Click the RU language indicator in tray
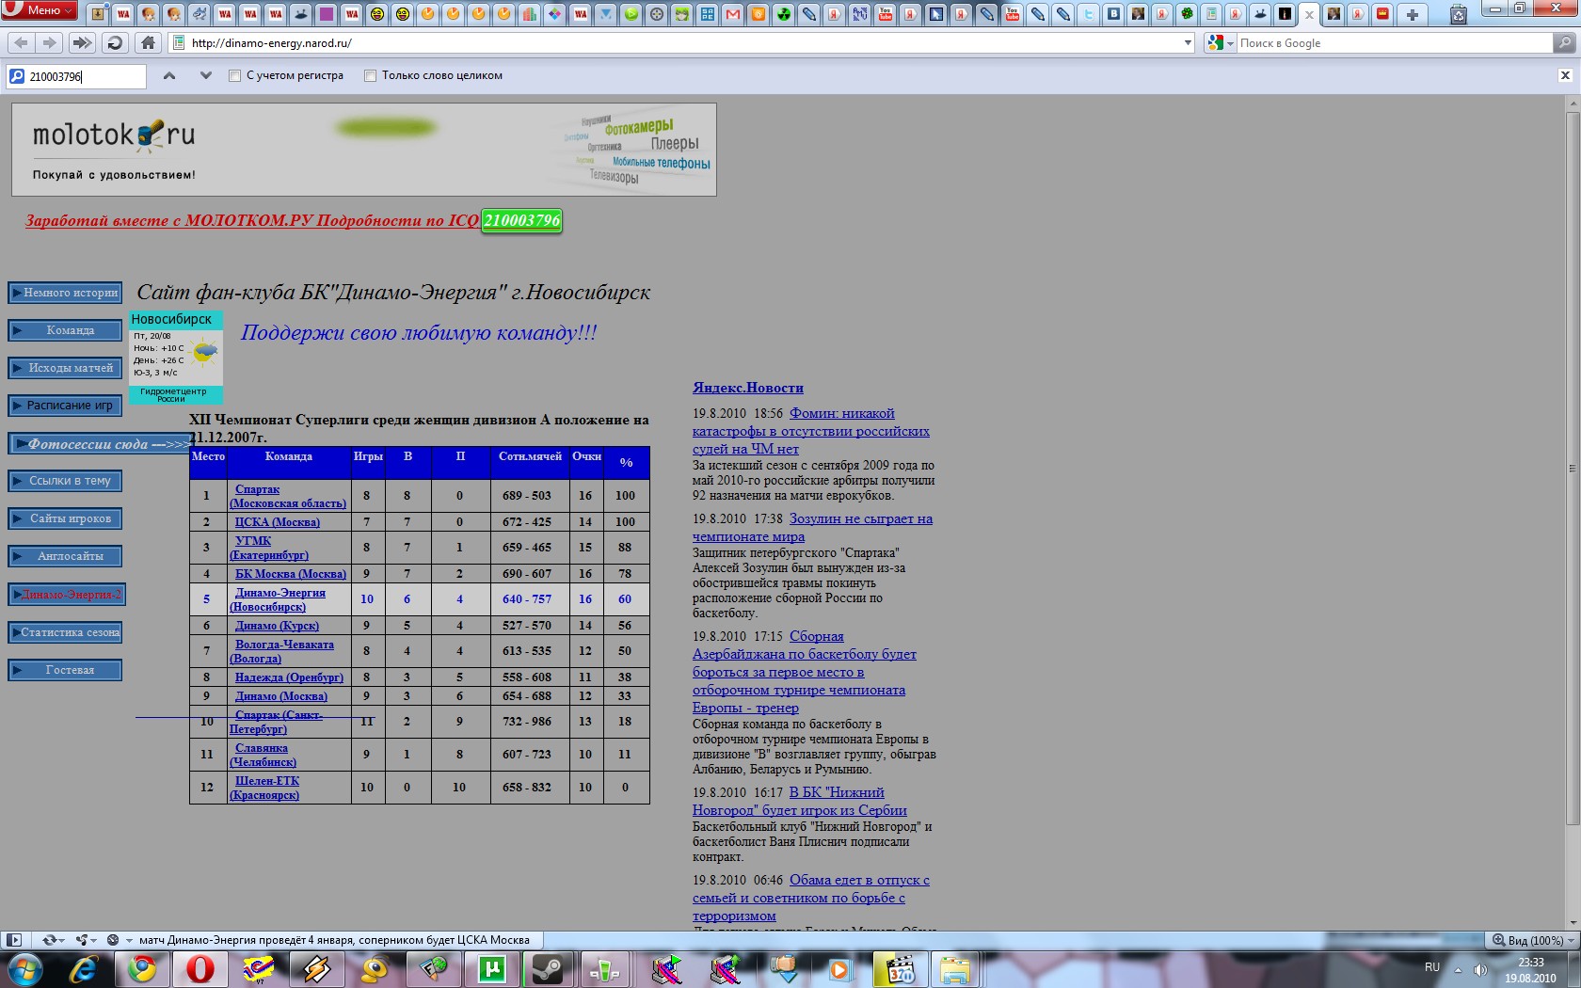The image size is (1581, 988). pos(1431,967)
